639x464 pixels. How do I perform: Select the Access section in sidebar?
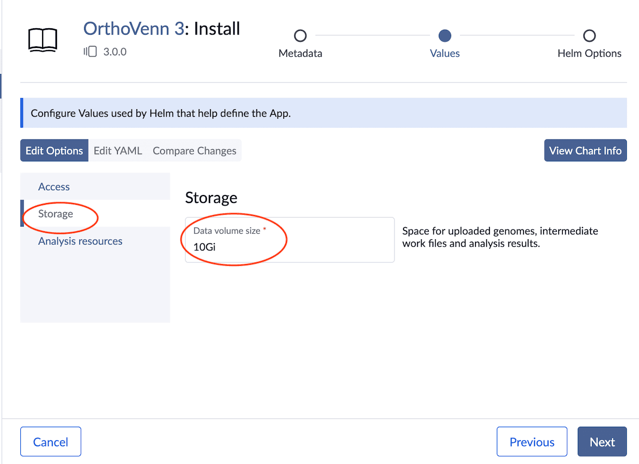[95, 186]
